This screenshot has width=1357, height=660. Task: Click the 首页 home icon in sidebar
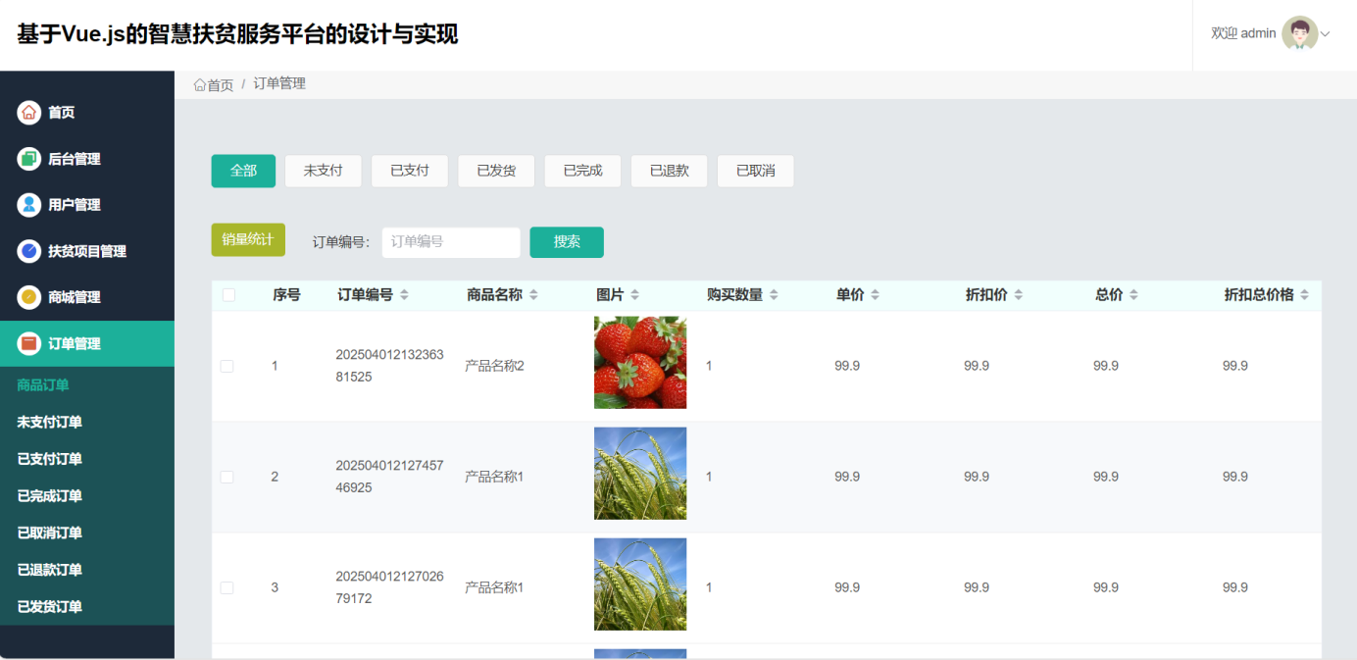(x=29, y=112)
